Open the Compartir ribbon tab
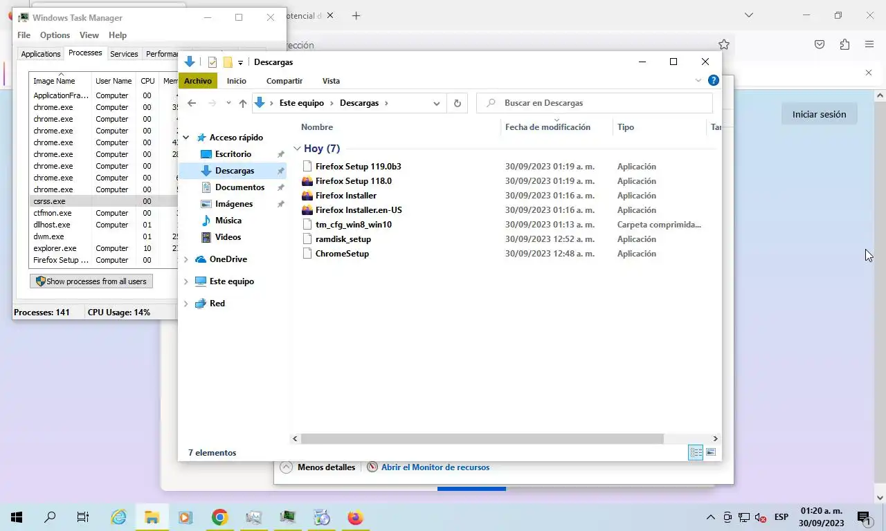886x531 pixels. (x=284, y=81)
